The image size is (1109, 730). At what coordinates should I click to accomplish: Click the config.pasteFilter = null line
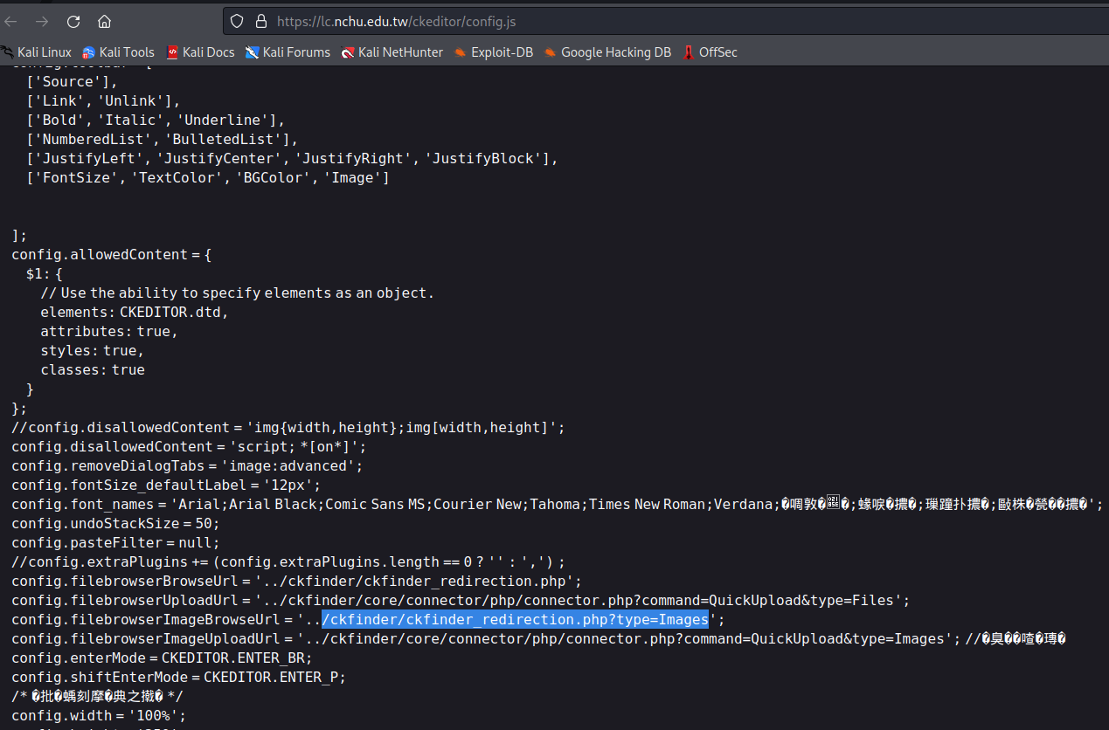[x=115, y=543]
